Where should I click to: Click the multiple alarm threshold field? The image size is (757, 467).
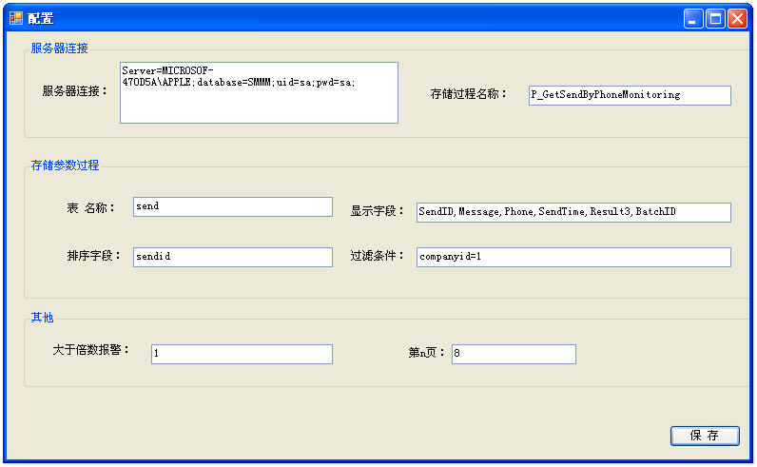click(242, 354)
